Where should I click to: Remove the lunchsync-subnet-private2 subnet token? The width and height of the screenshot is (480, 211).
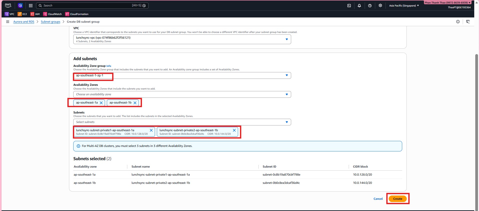coord(234,130)
